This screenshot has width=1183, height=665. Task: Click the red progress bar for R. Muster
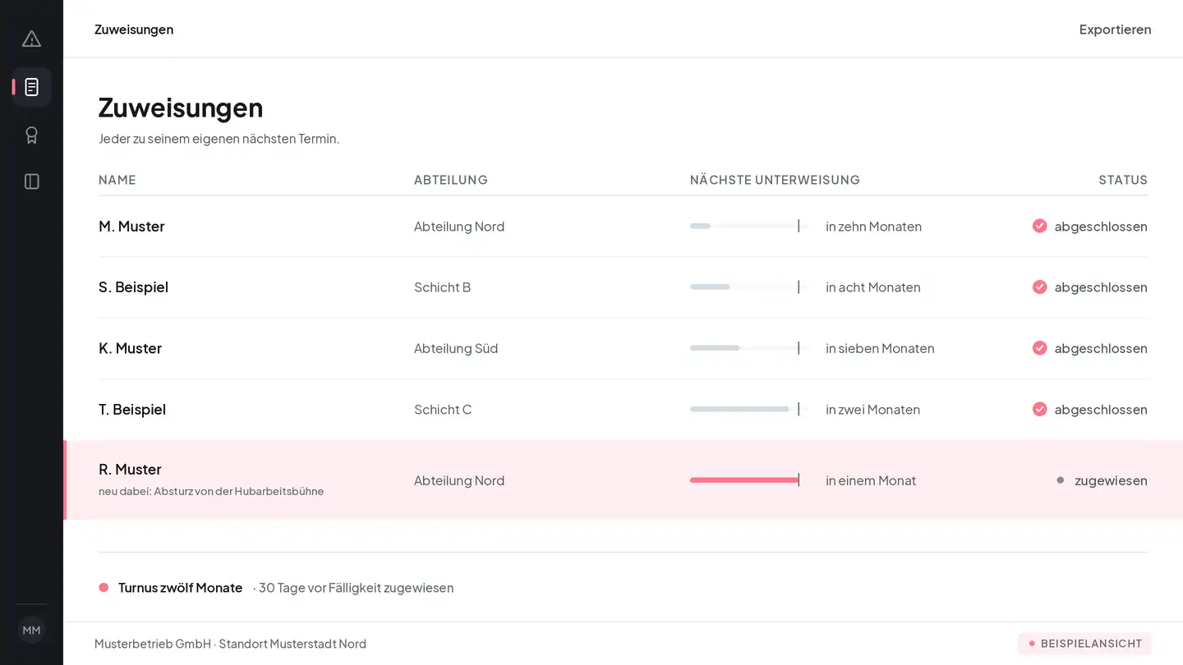[744, 480]
